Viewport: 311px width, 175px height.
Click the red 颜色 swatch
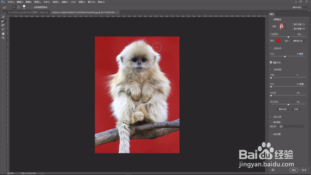[278, 41]
